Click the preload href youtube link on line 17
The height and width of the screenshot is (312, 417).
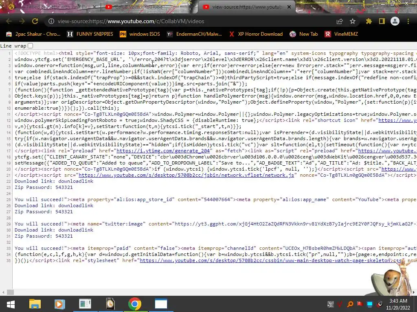(x=388, y=151)
